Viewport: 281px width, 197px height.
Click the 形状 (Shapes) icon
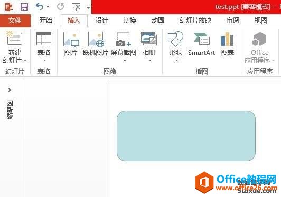tap(175, 38)
